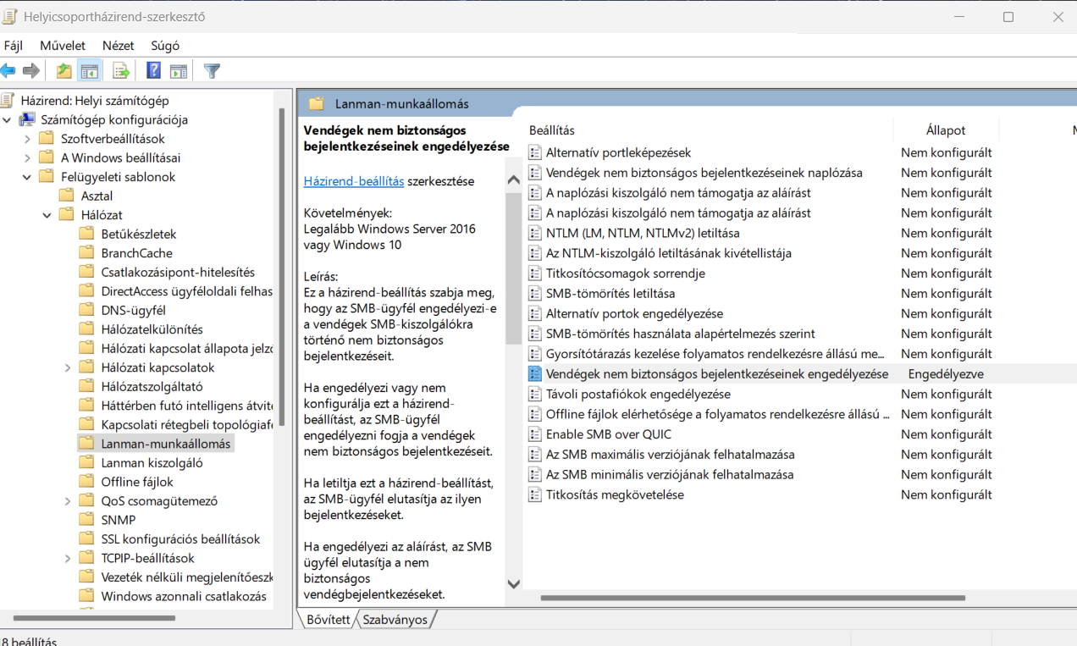This screenshot has width=1077, height=646.
Task: Click the folder icon beside Offline fájlok
Action: [86, 482]
